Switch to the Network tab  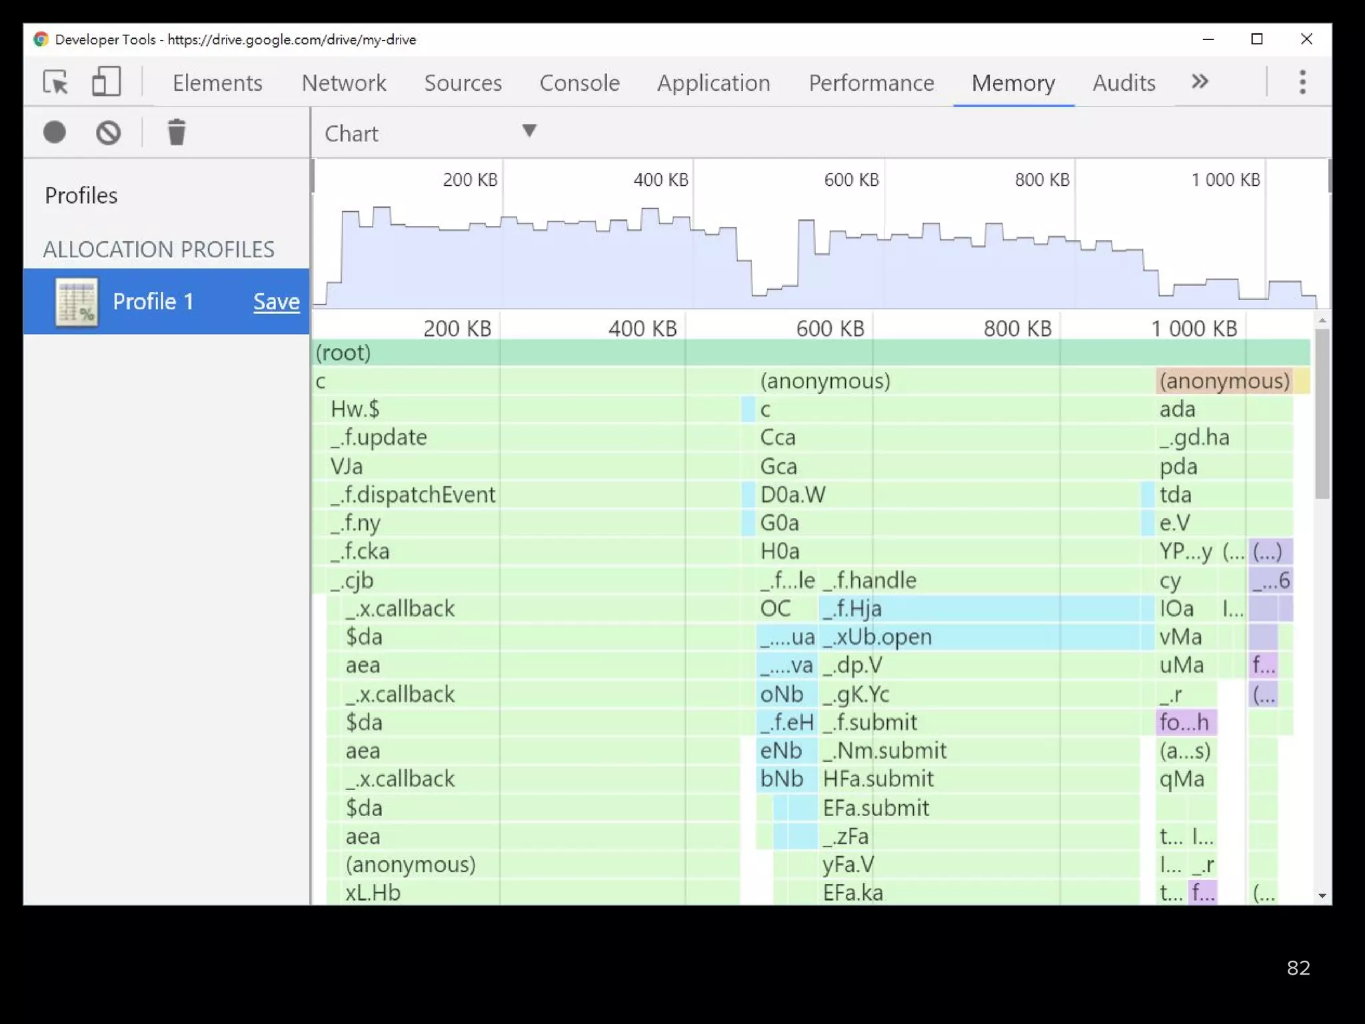point(344,83)
